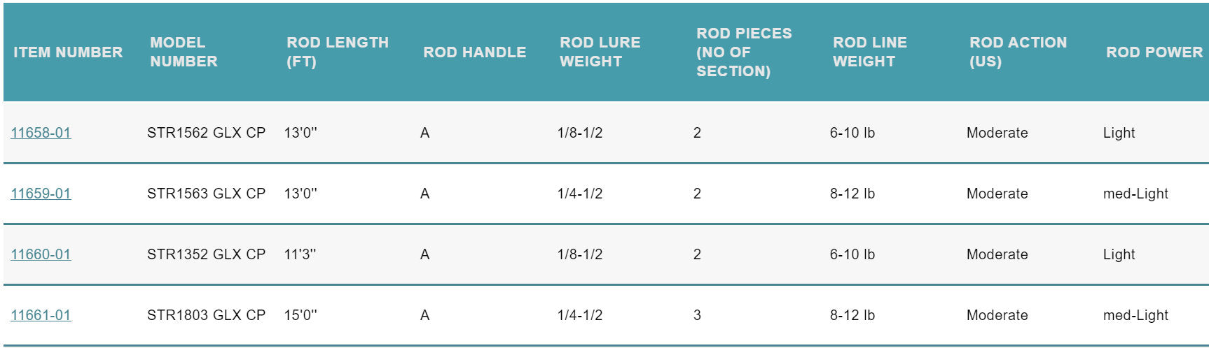1209x348 pixels.
Task: Click the Rod Lure Weight header
Action: tap(600, 52)
